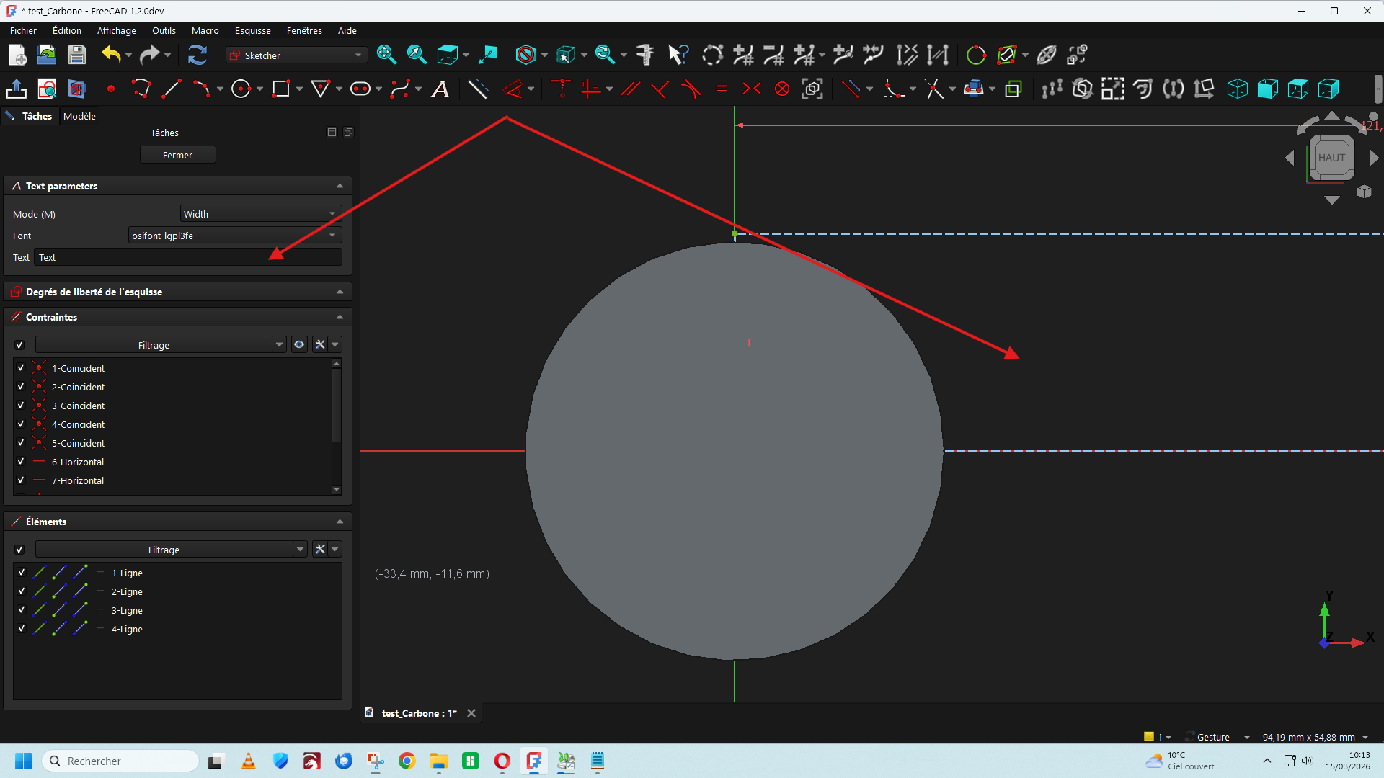Click the Text input field
Viewport: 1384px width, 778px height.
(189, 257)
